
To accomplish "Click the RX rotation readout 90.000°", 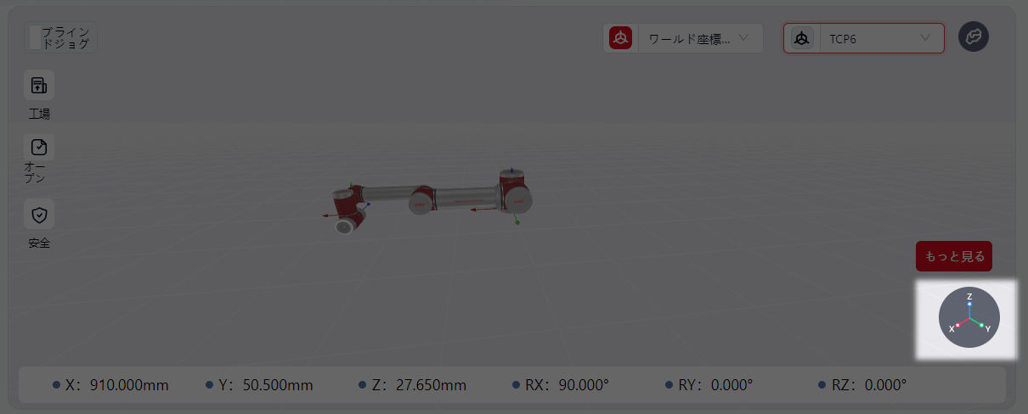I will point(583,385).
